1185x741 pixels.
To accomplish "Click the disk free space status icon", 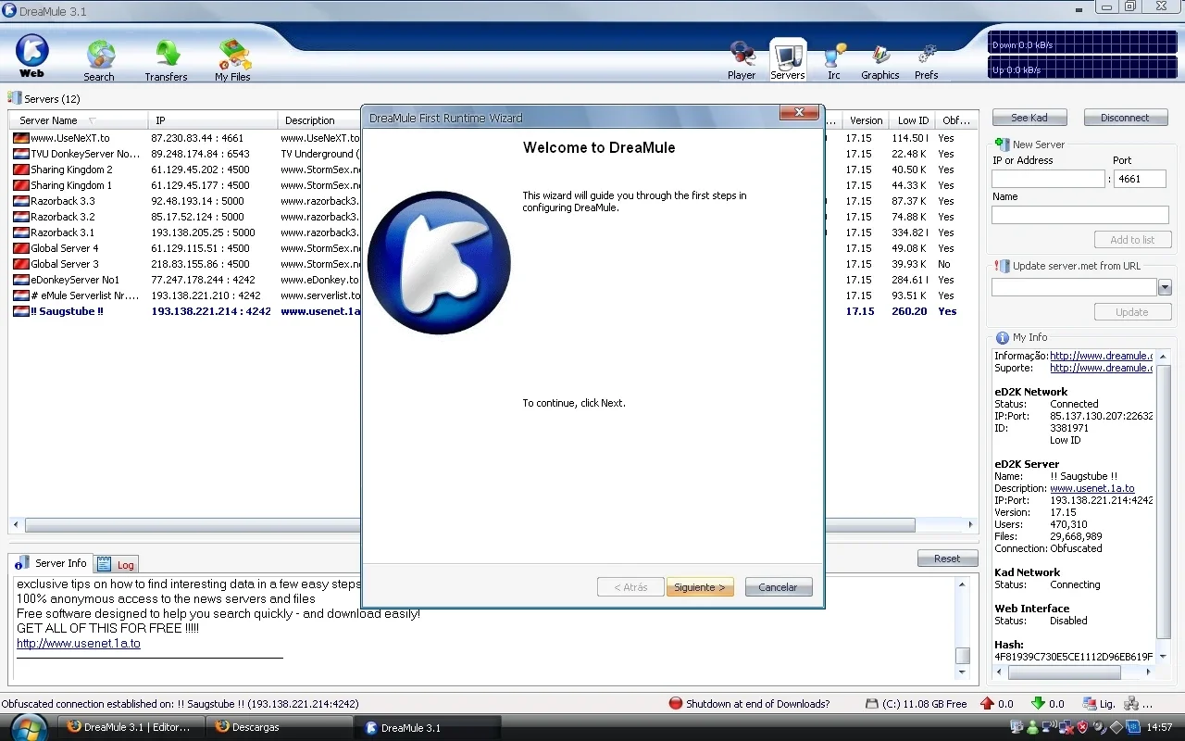I will (x=871, y=704).
